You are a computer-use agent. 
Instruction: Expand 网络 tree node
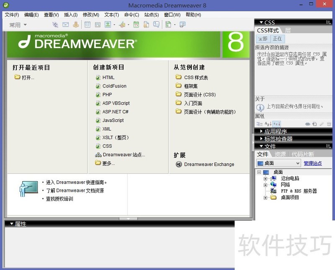pos(265,185)
